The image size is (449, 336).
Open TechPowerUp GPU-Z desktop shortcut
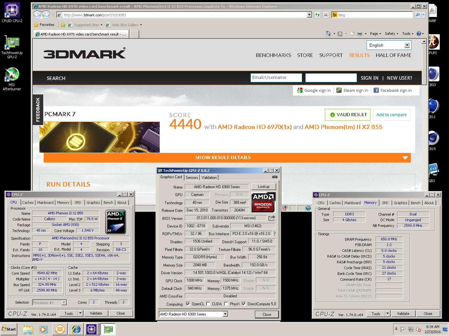12,47
